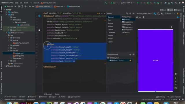Open Search Everywhere magnifier in main toolbar
185x104 pixels.
176,3
